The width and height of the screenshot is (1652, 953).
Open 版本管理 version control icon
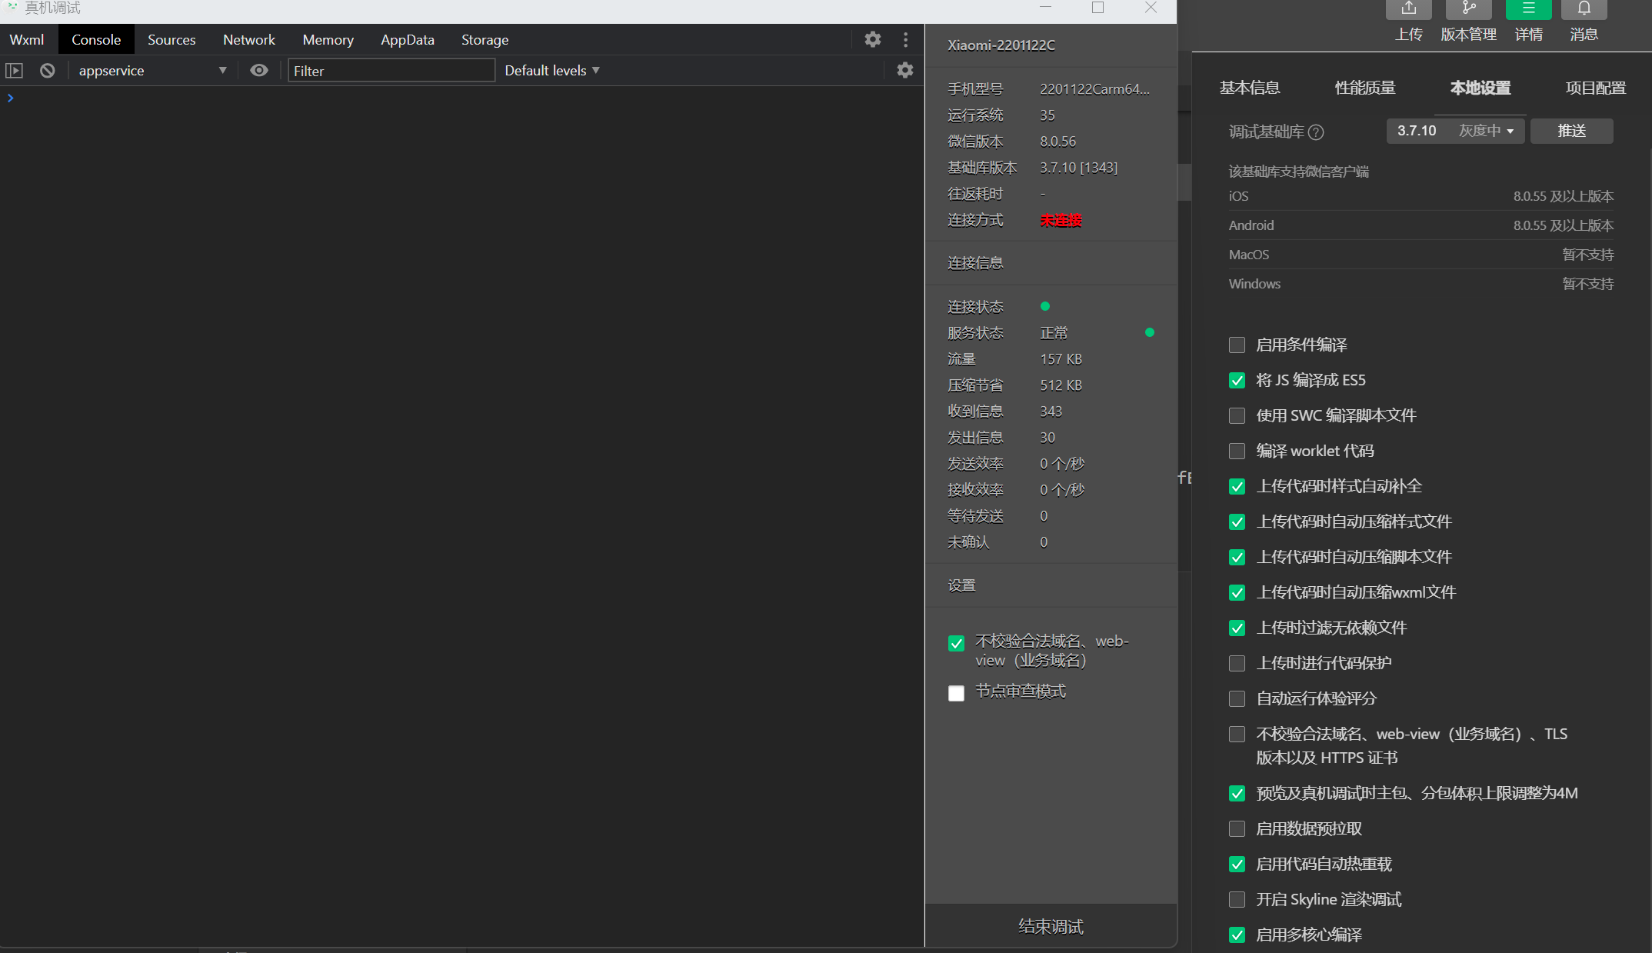(x=1468, y=9)
